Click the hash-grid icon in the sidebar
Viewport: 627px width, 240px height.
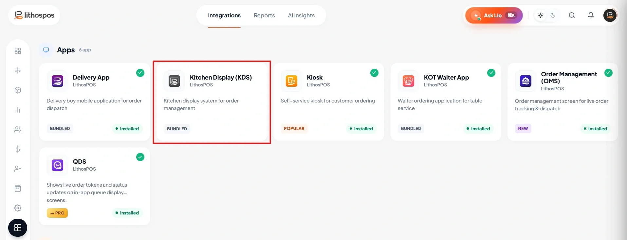point(18,70)
